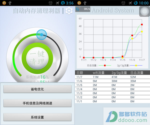This screenshot has height=125, width=150.
Task: Tap the orange app icon left of USB icon
Action: 2,3
